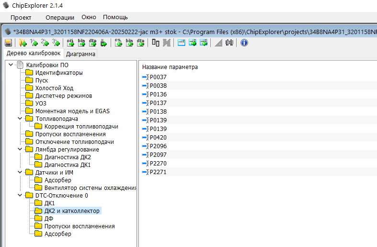Collapse the Датчики и ИМ node
This screenshot has height=247, width=377.
pyautogui.click(x=20, y=173)
